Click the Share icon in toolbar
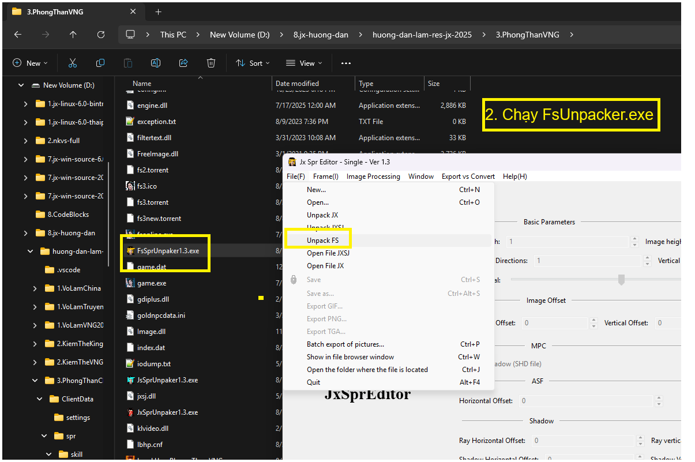The width and height of the screenshot is (695, 462). click(x=183, y=63)
